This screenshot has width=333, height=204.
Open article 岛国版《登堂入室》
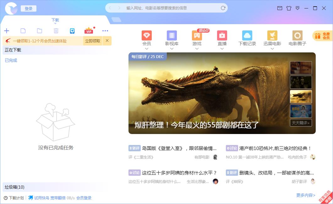(179, 148)
